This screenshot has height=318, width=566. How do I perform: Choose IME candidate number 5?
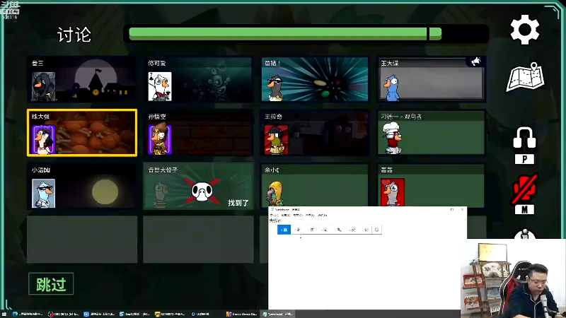pyautogui.click(x=339, y=230)
